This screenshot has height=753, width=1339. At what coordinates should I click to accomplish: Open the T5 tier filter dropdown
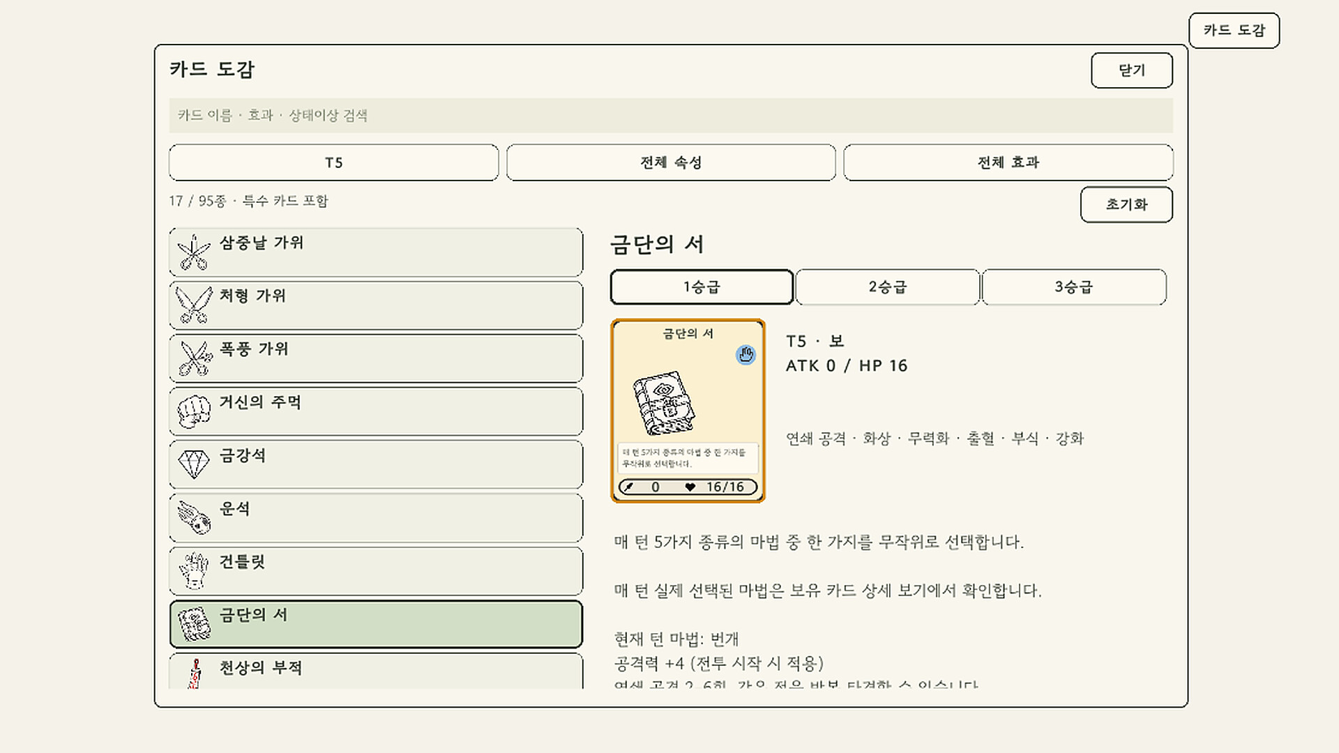tap(333, 162)
